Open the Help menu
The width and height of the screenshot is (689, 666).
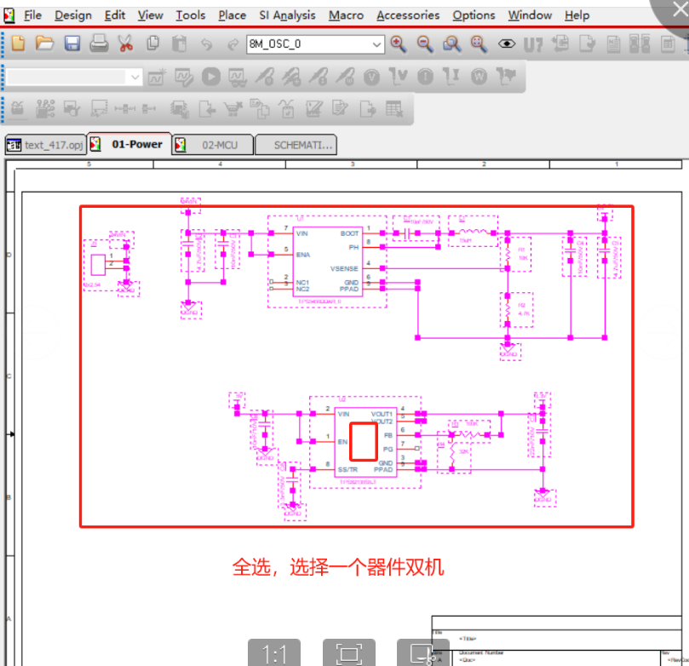(x=577, y=15)
